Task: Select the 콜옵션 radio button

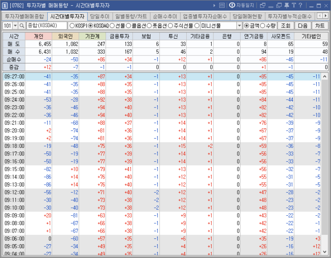Action: pos(129,26)
